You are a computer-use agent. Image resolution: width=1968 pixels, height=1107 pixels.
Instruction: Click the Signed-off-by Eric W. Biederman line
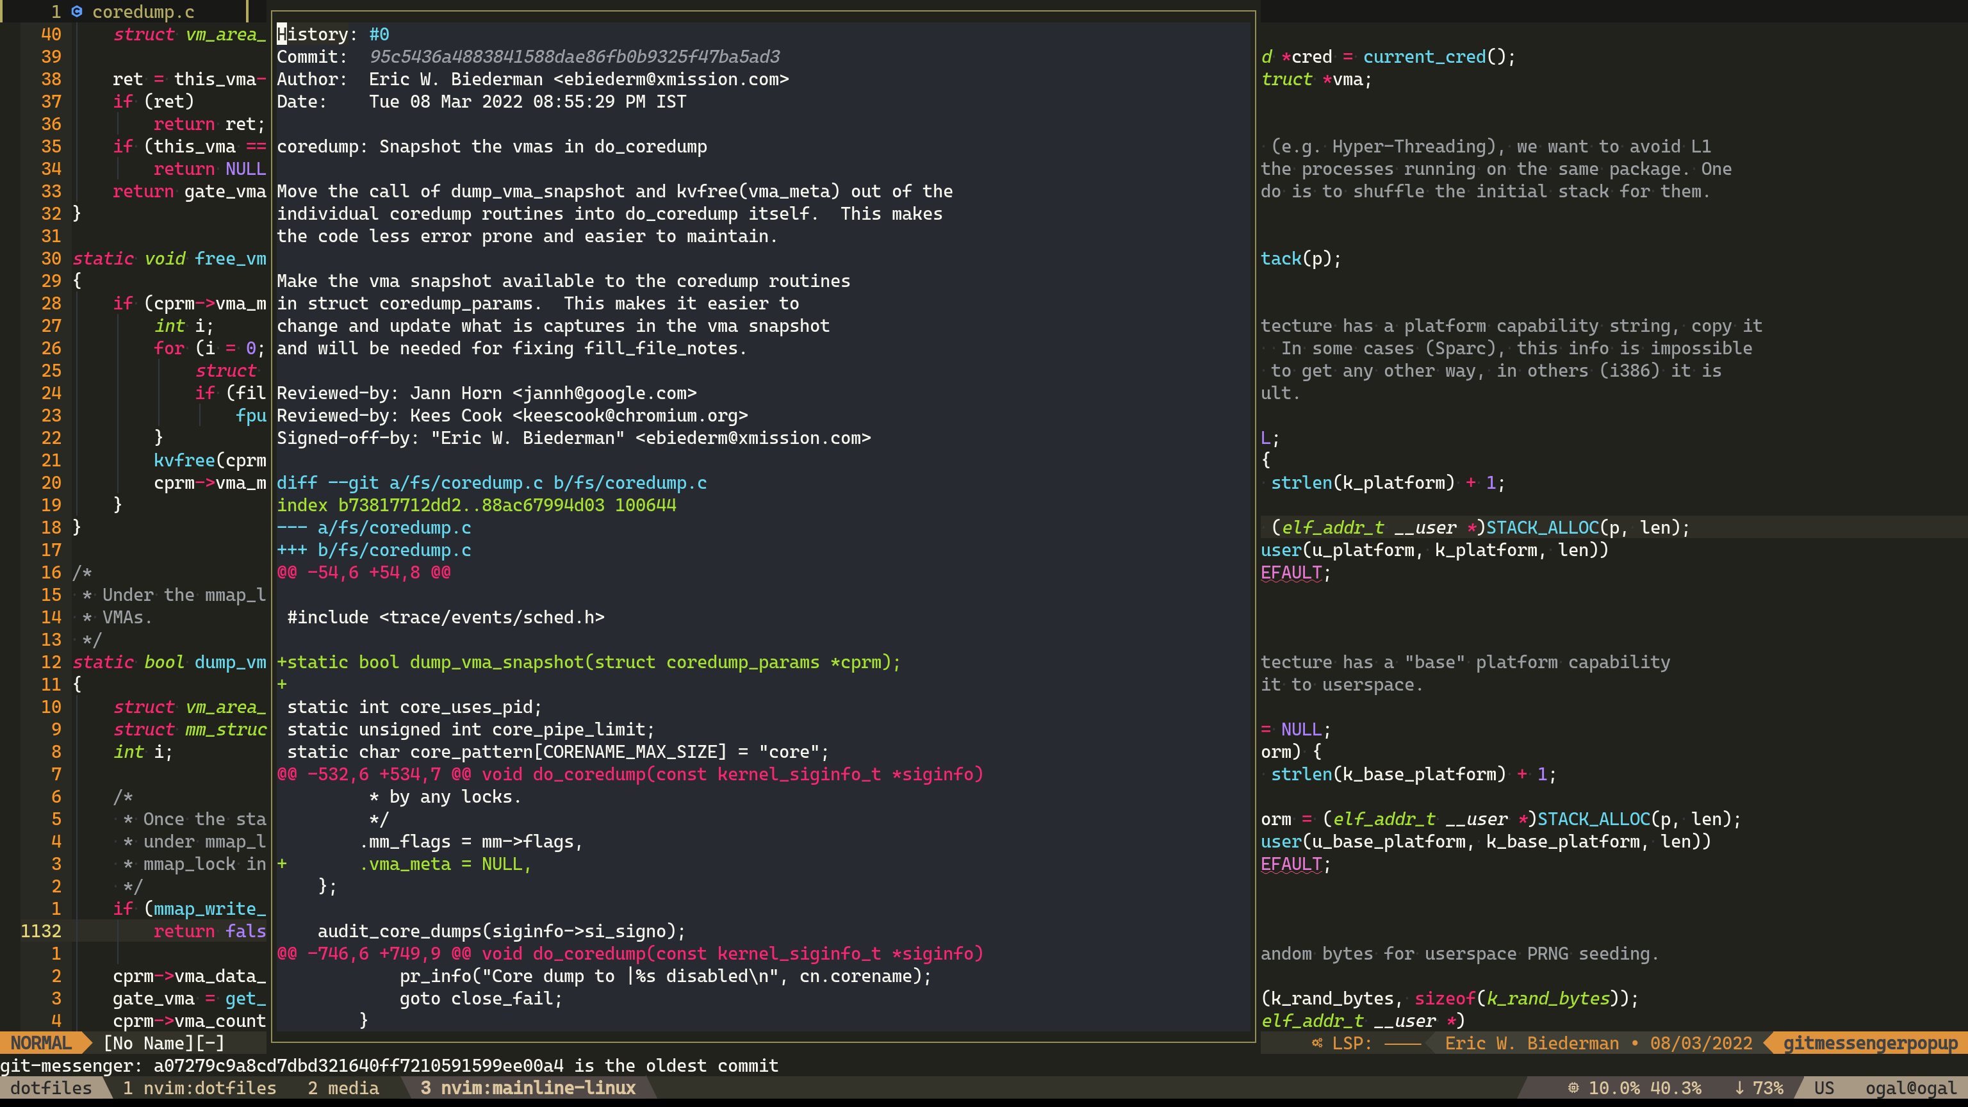tap(574, 438)
